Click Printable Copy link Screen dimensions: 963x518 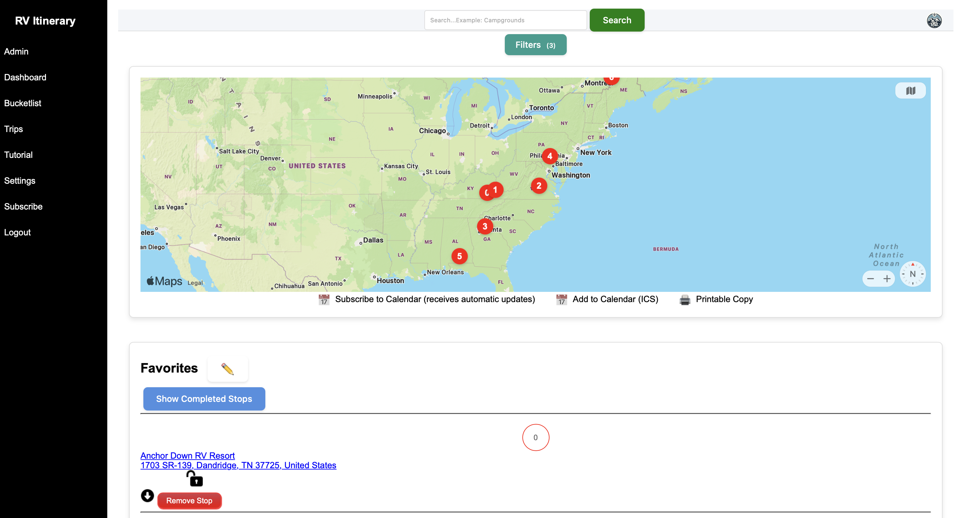tap(724, 299)
